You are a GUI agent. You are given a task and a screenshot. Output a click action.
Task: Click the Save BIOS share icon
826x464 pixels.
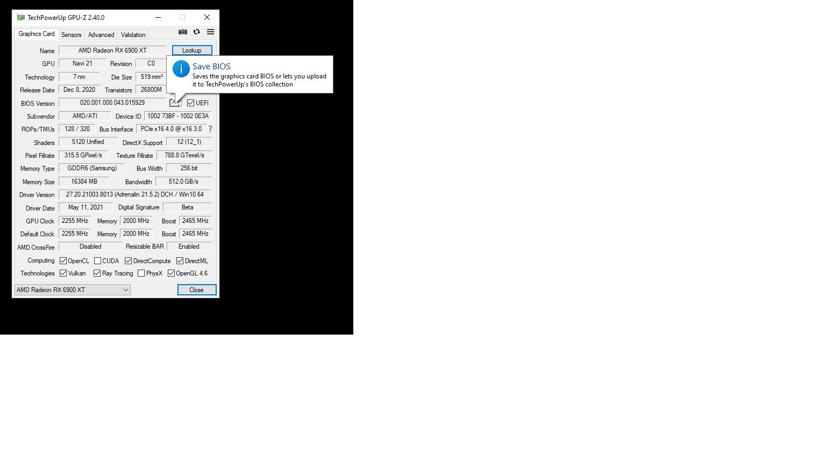175,103
